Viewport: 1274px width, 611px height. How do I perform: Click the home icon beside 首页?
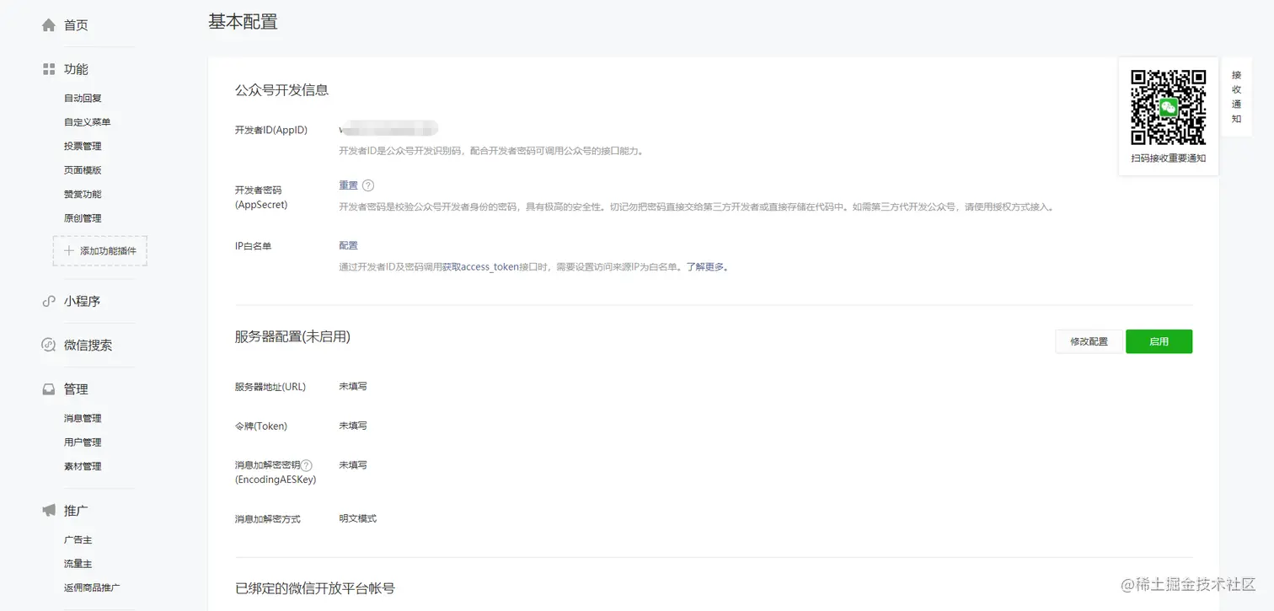[49, 25]
